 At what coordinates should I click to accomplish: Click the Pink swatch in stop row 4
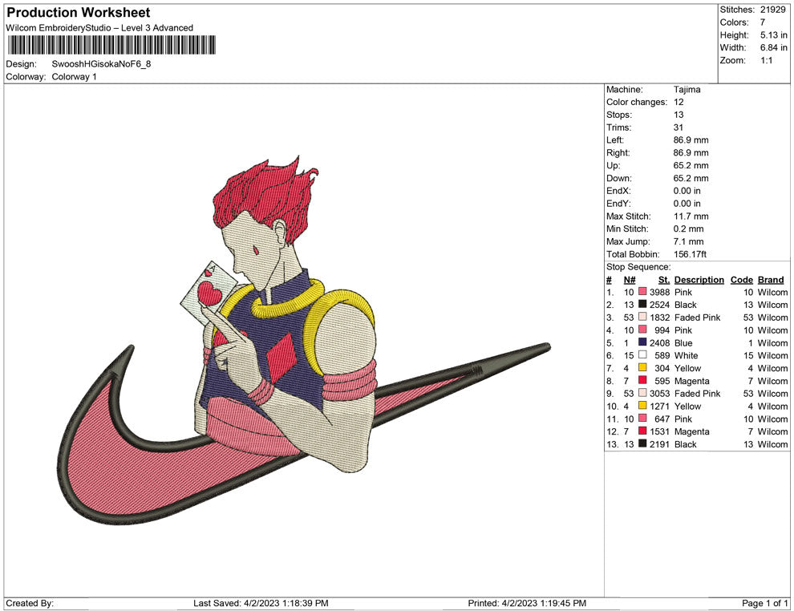tap(642, 330)
